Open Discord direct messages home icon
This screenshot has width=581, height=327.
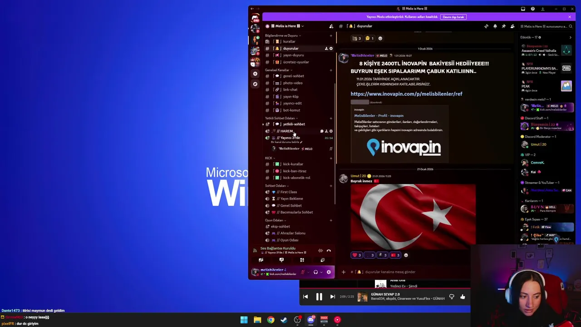(255, 18)
